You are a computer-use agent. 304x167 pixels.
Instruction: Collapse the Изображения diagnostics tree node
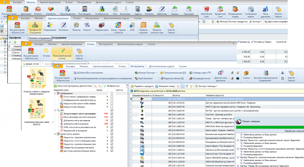point(55,93)
